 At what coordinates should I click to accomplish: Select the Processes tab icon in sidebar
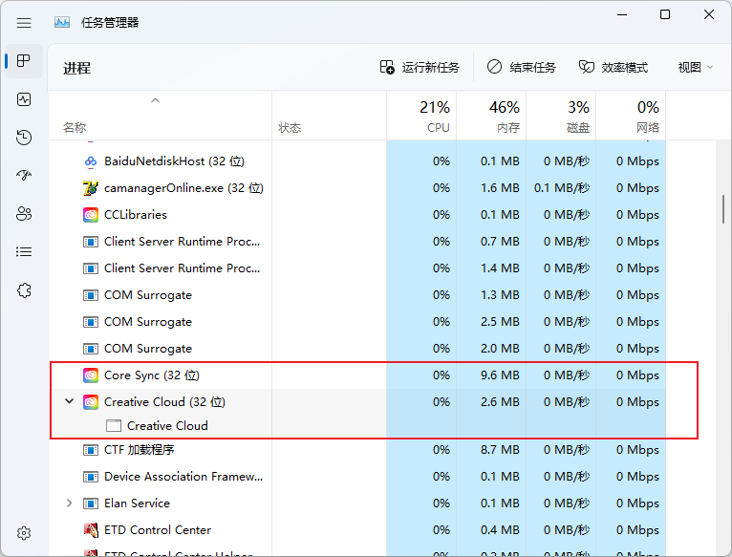(23, 61)
